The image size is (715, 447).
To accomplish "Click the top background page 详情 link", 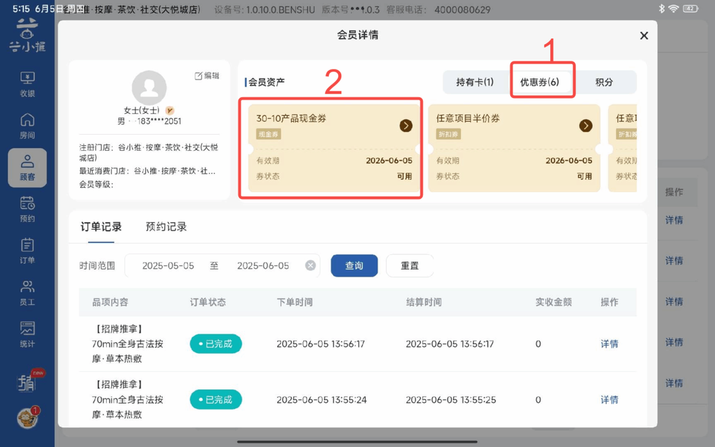I will coord(674,220).
